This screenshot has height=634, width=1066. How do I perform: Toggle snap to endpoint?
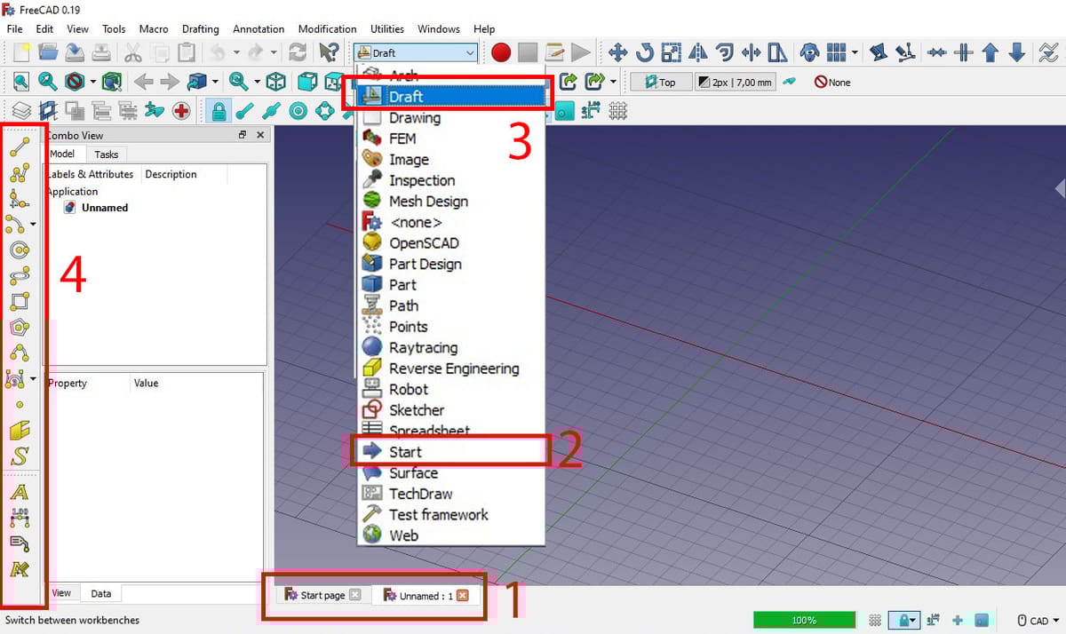point(244,111)
